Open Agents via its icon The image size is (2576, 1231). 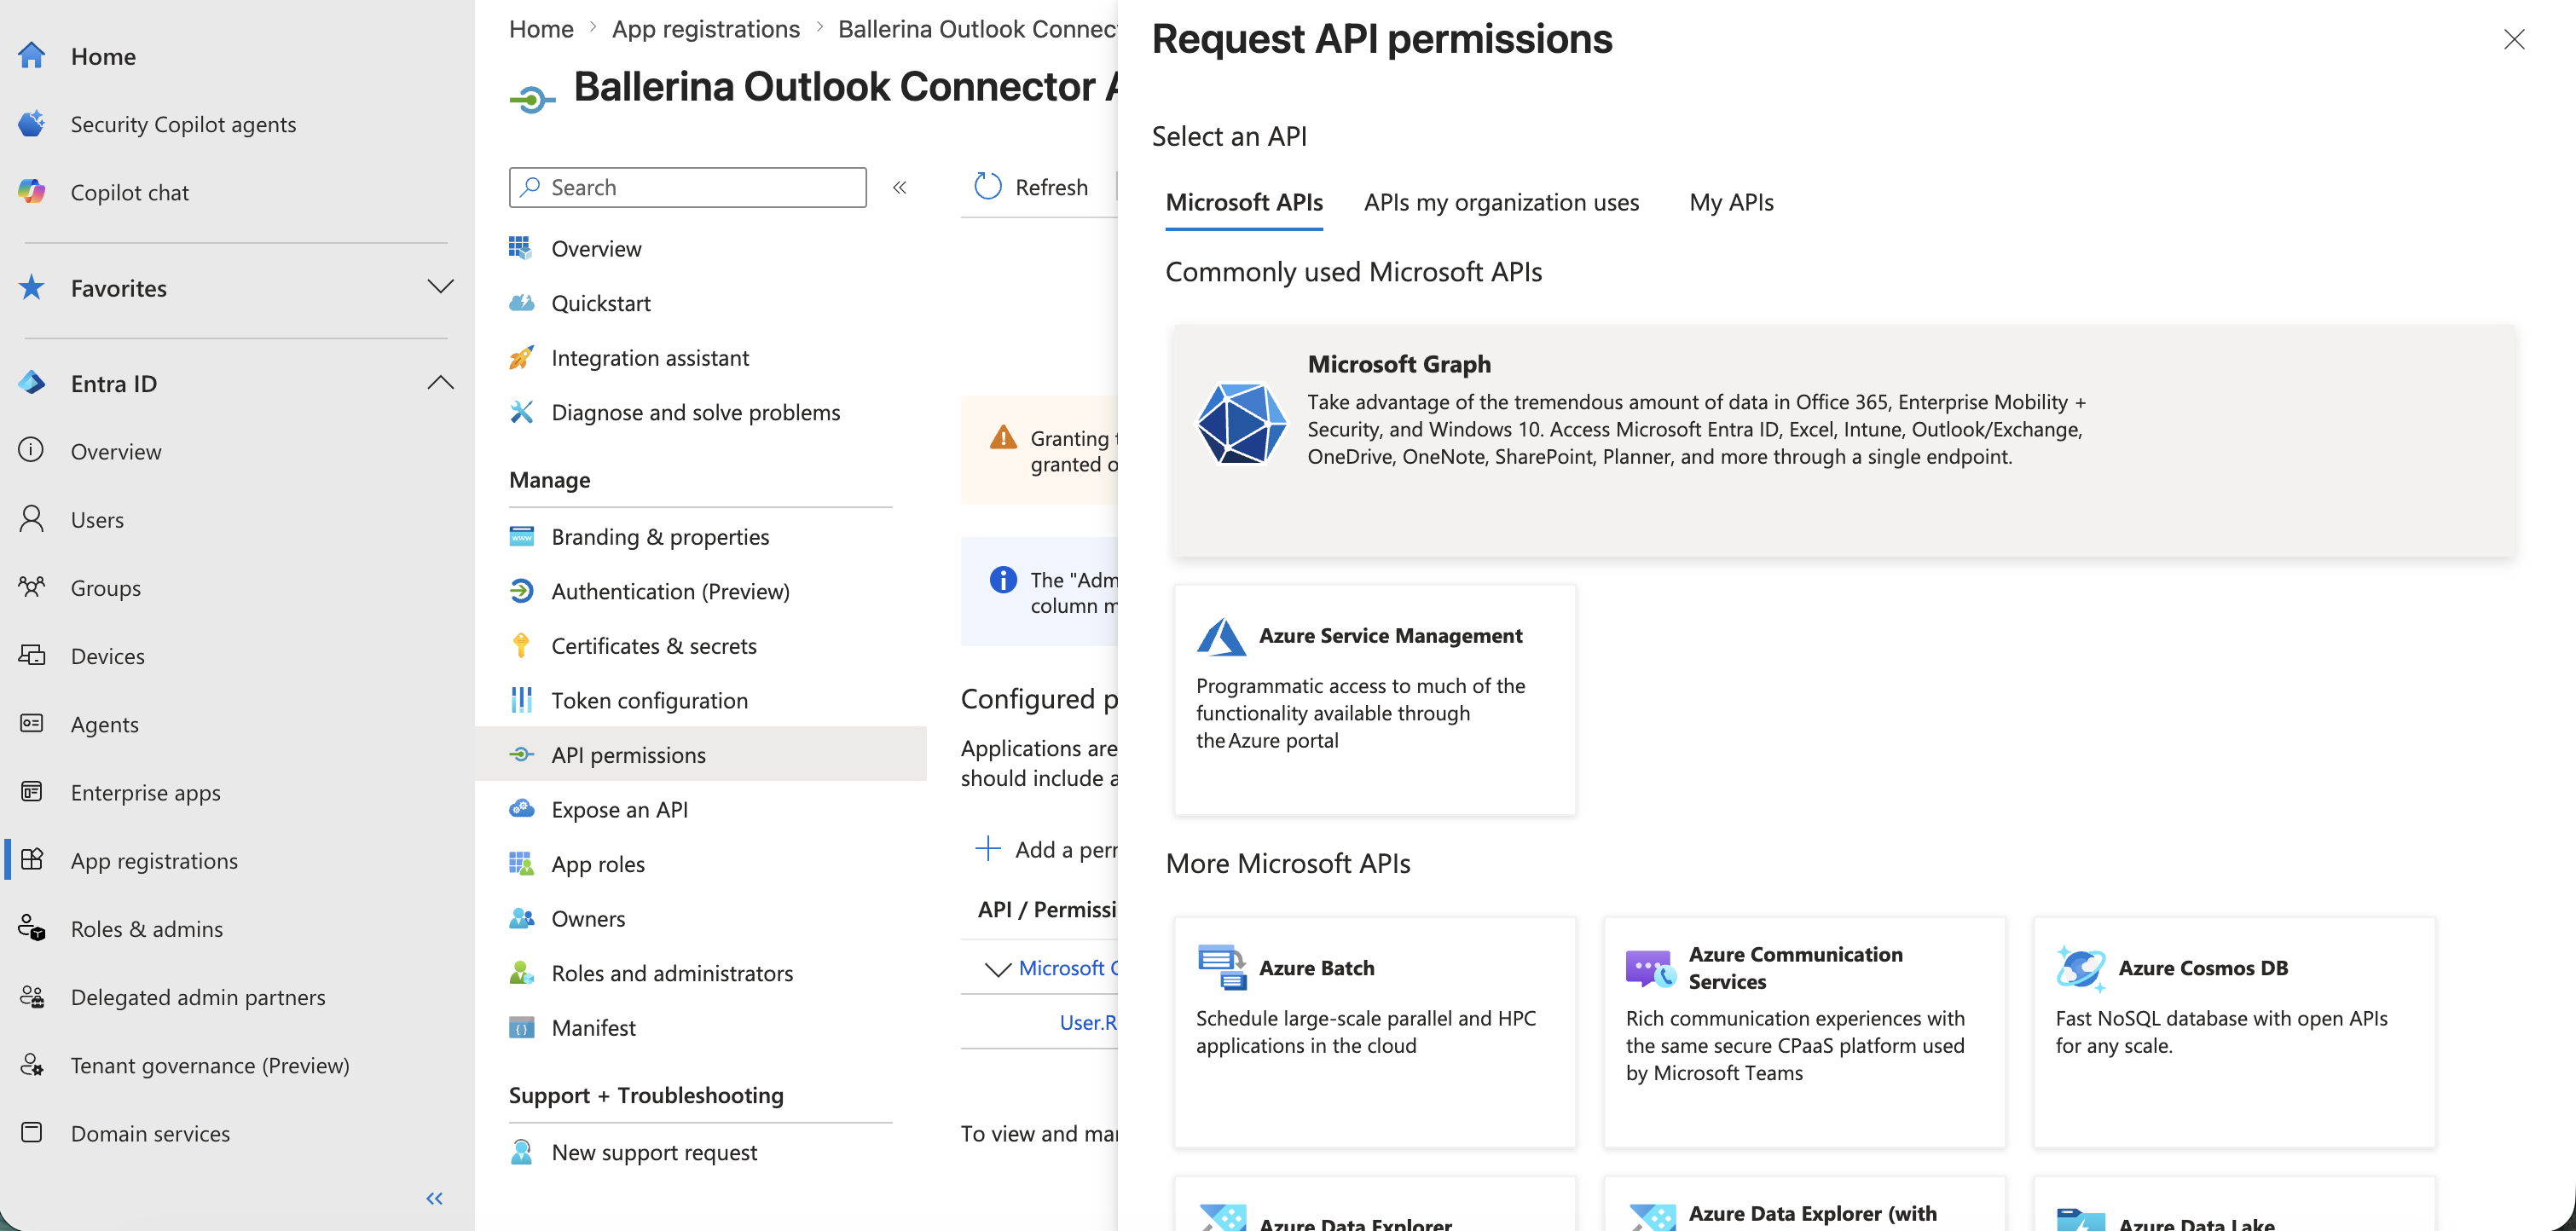[x=31, y=723]
